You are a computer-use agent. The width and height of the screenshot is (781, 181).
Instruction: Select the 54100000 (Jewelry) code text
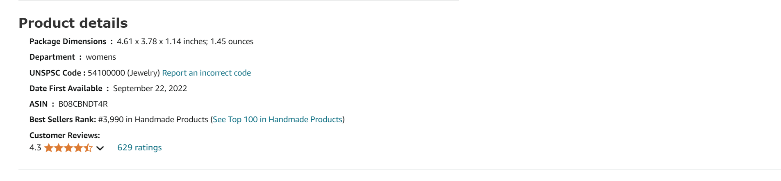(x=124, y=73)
